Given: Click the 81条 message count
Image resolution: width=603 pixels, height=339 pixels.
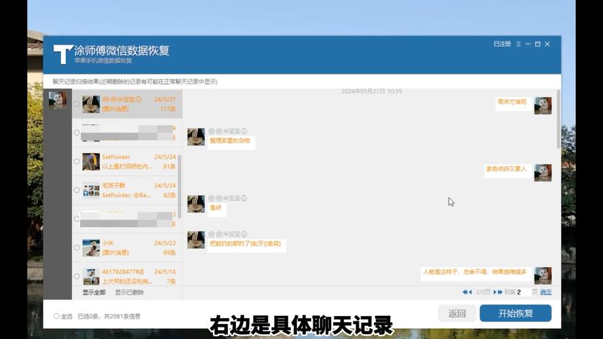Looking at the screenshot, I should click(x=170, y=166).
